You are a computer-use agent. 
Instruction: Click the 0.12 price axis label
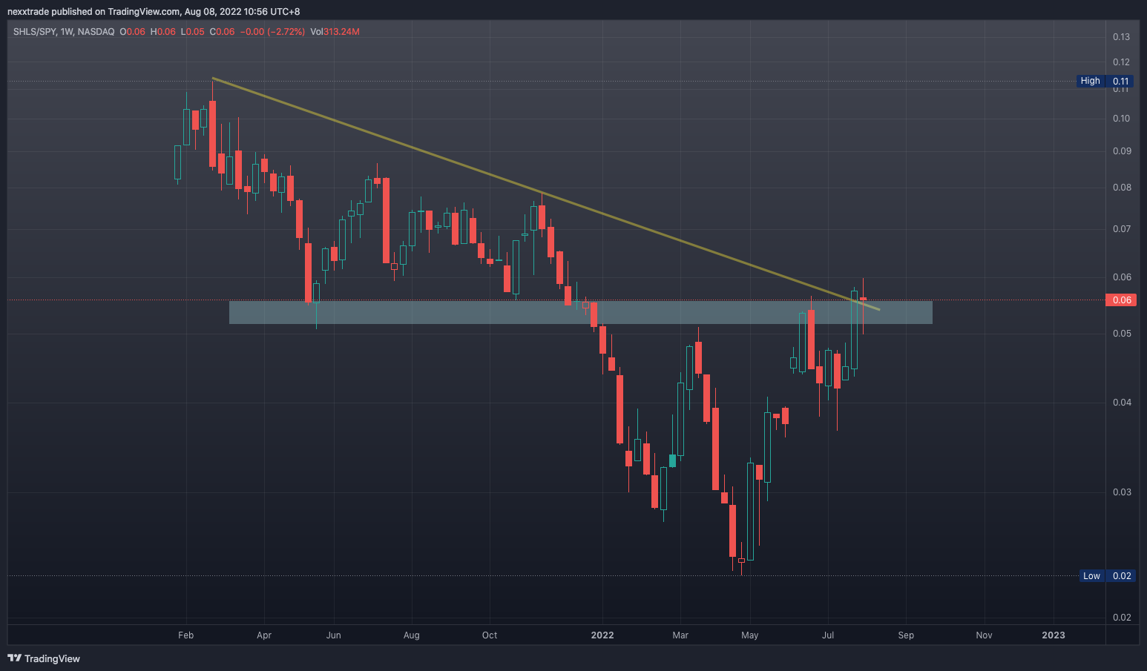1121,62
